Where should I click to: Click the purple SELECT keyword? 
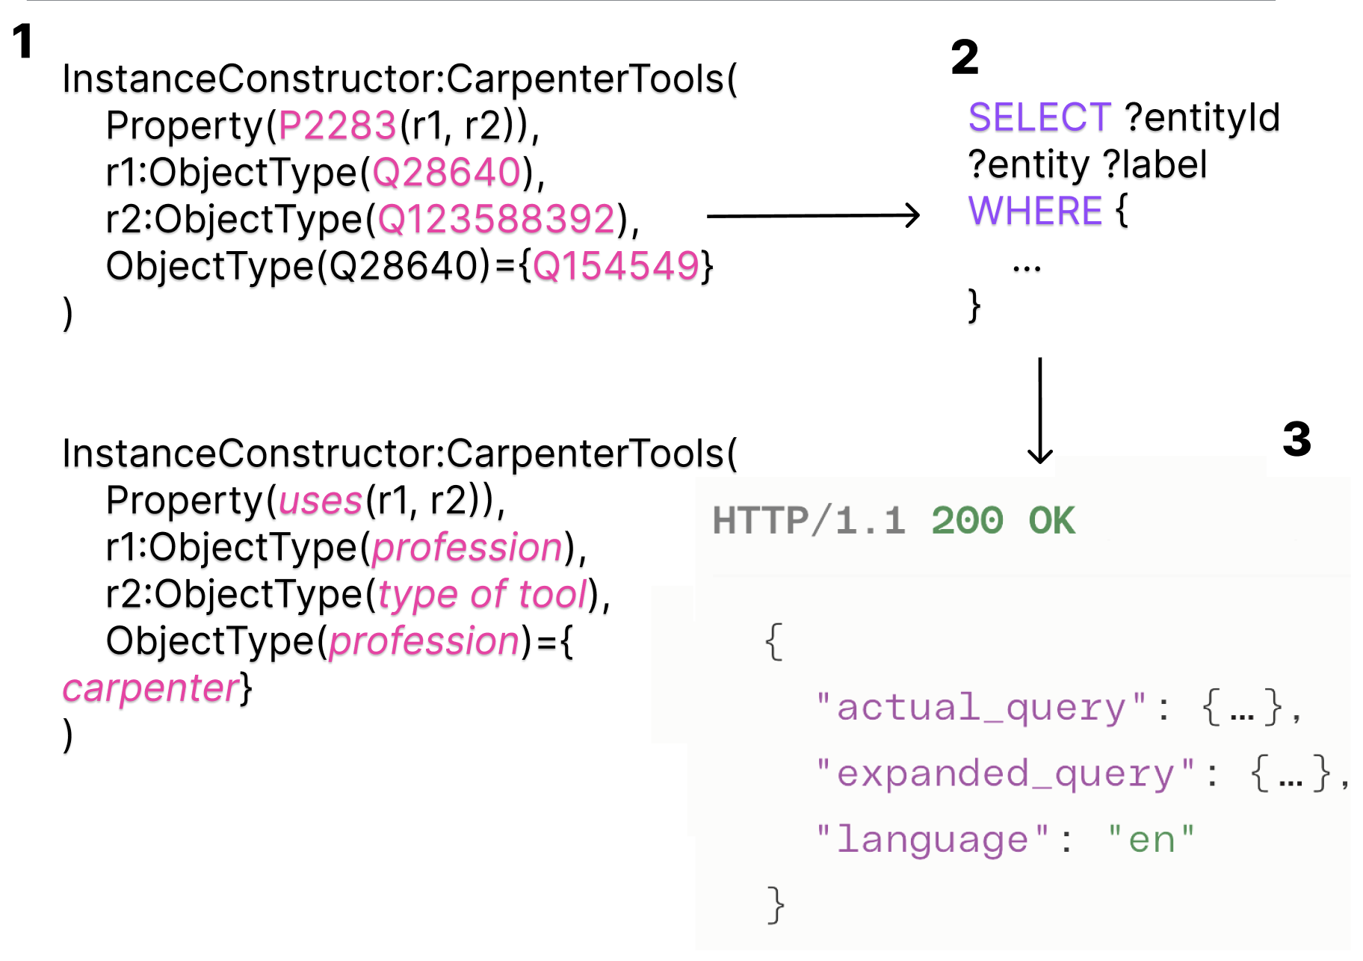point(1039,118)
